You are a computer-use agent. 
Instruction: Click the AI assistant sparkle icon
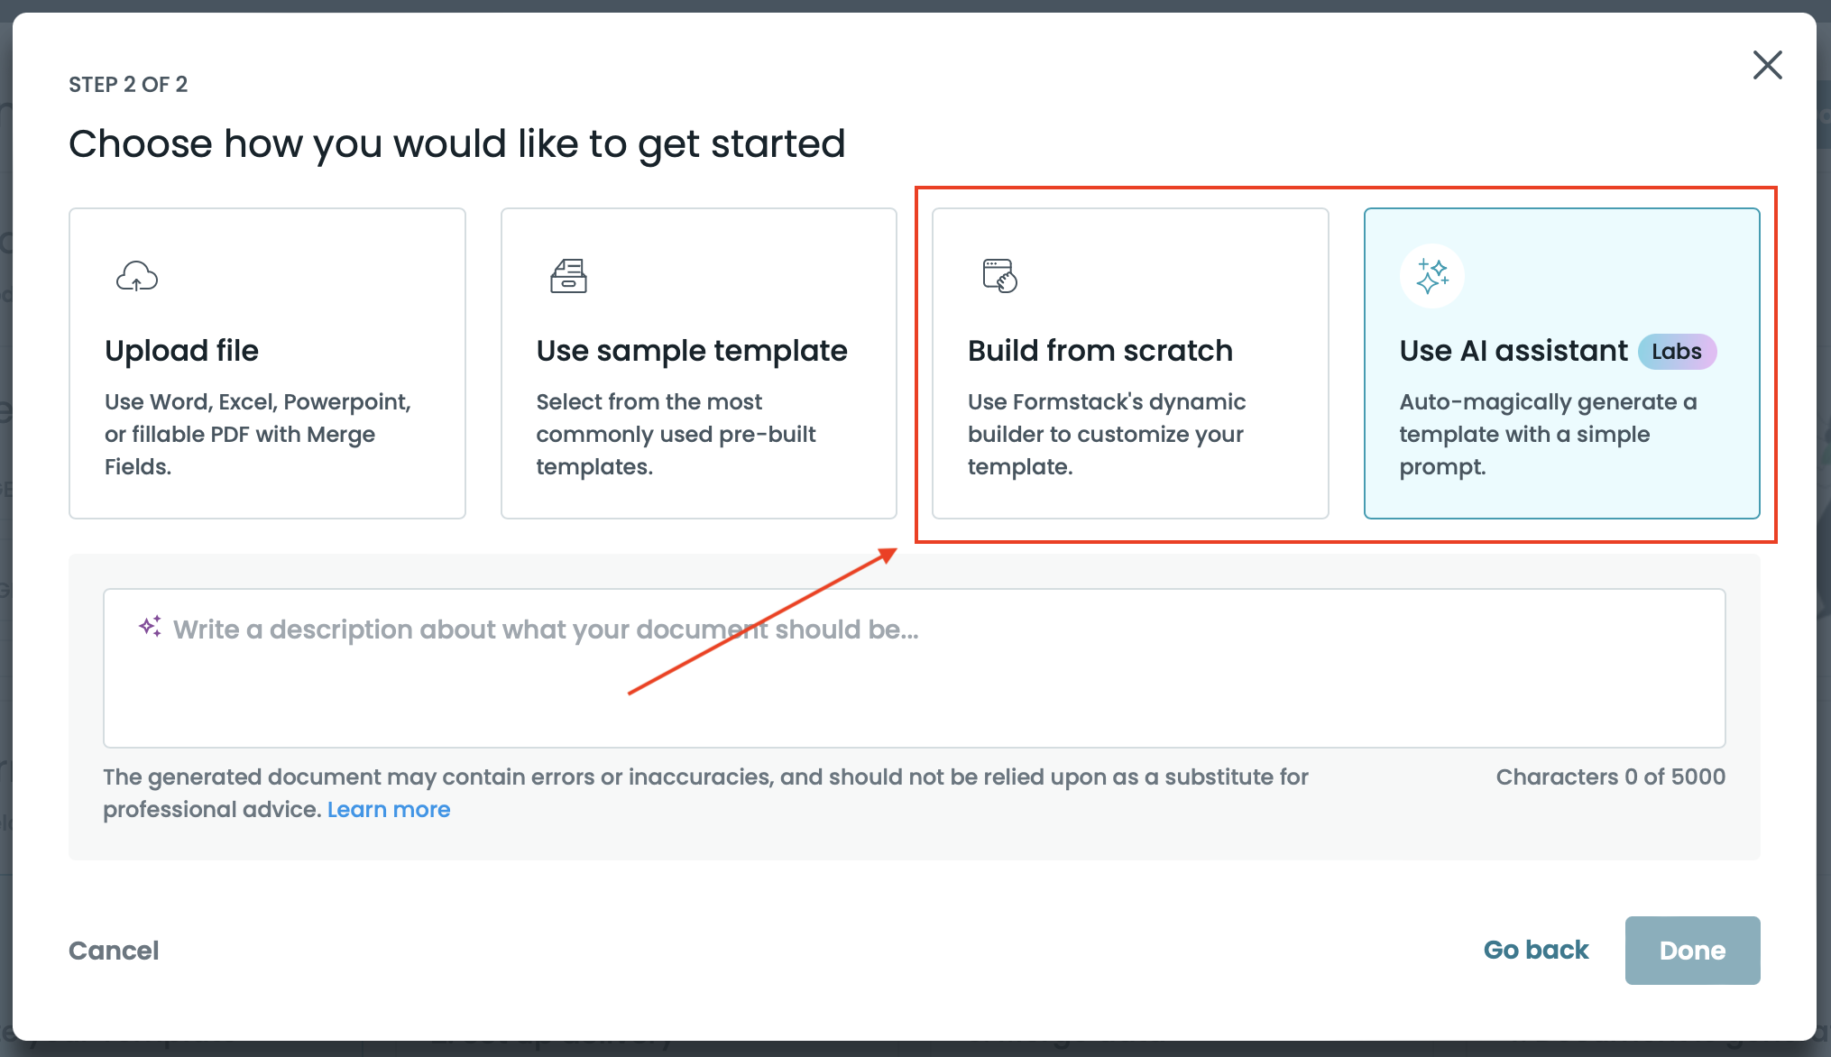click(1431, 276)
